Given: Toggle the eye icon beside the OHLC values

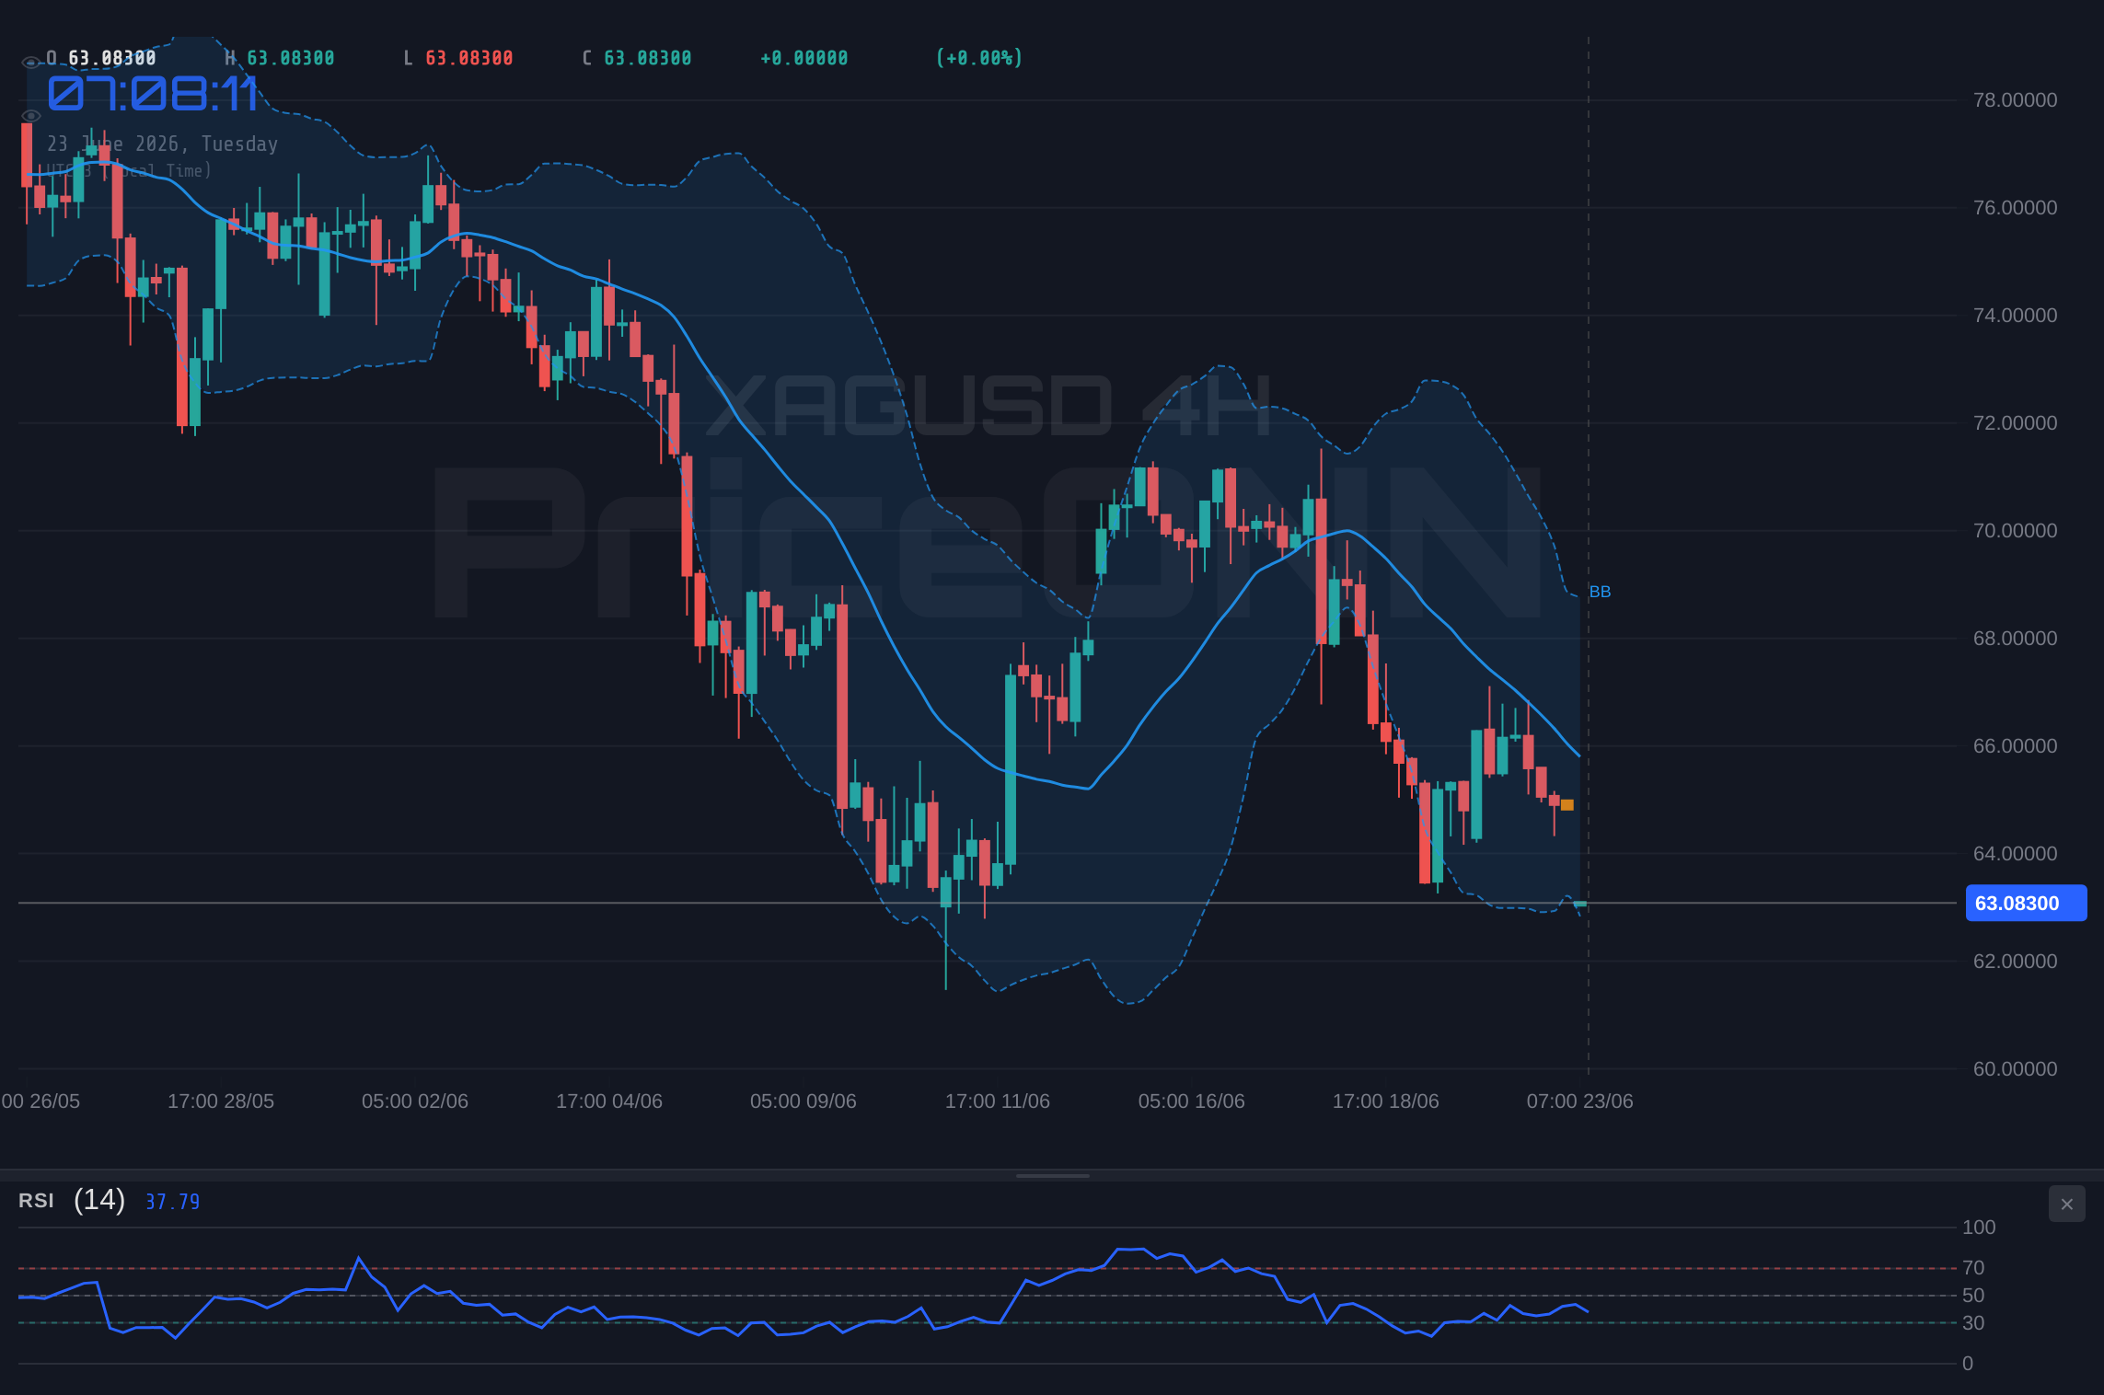Looking at the screenshot, I should (x=30, y=63).
